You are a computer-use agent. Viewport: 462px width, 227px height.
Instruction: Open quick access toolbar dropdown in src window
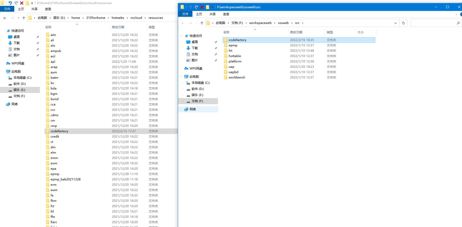(x=212, y=7)
